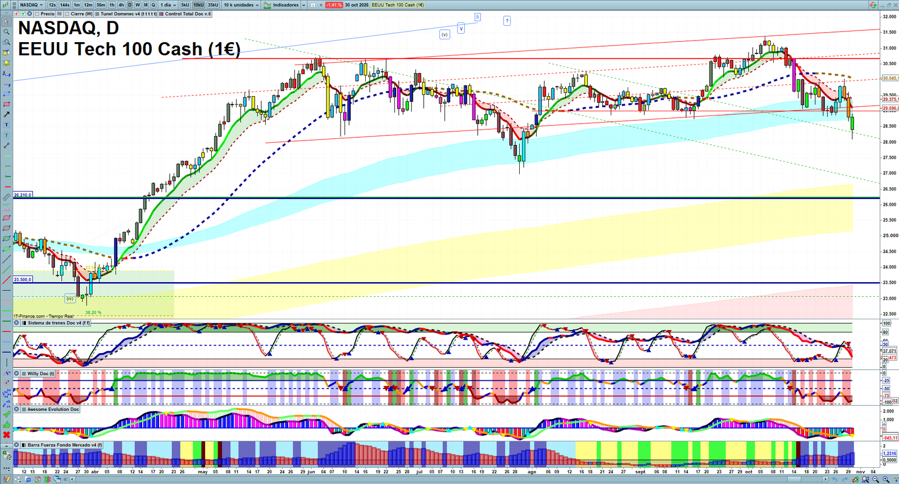Click the red plus add-indicator icon
899x484 pixels.
pyautogui.click(x=17, y=13)
